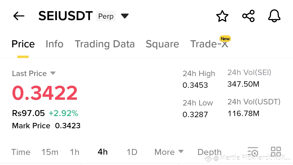
Task: Expand the More intervals dropdown
Action: pyautogui.click(x=169, y=152)
